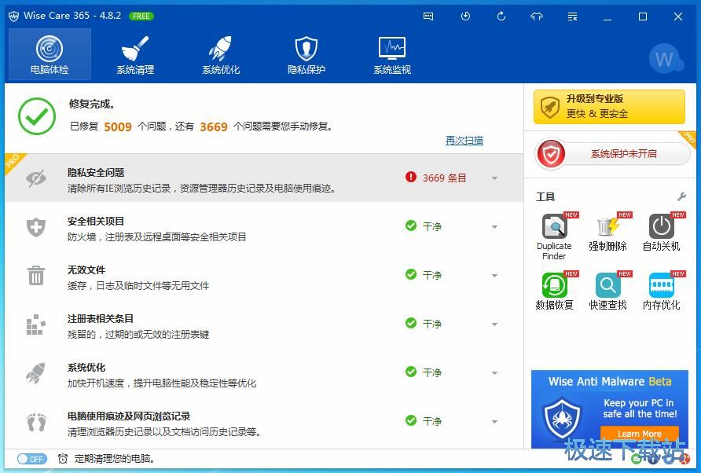Click the backup clock icon in title bar
The height and width of the screenshot is (473, 701).
465,16
